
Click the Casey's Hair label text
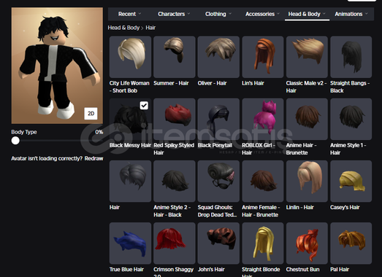(345, 207)
